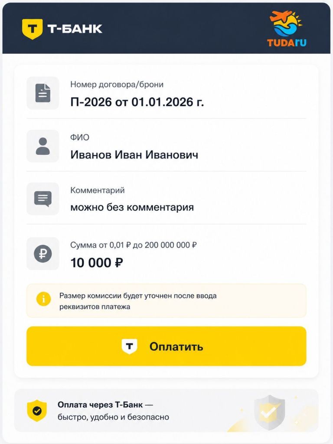The image size is (333, 444).
Task: Click the large faded shield graphic at bottom
Action: (x=269, y=412)
